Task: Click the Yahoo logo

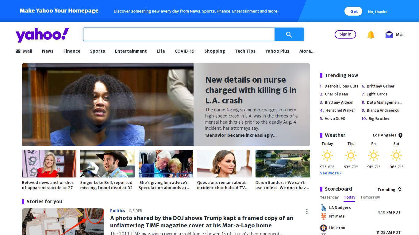Action: coord(42,35)
